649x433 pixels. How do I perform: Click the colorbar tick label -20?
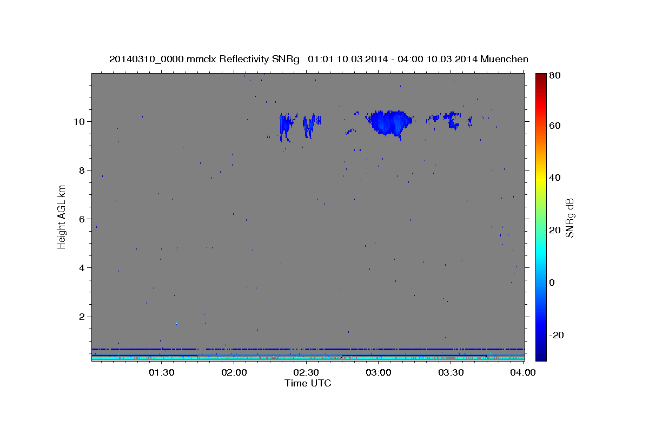click(x=557, y=335)
